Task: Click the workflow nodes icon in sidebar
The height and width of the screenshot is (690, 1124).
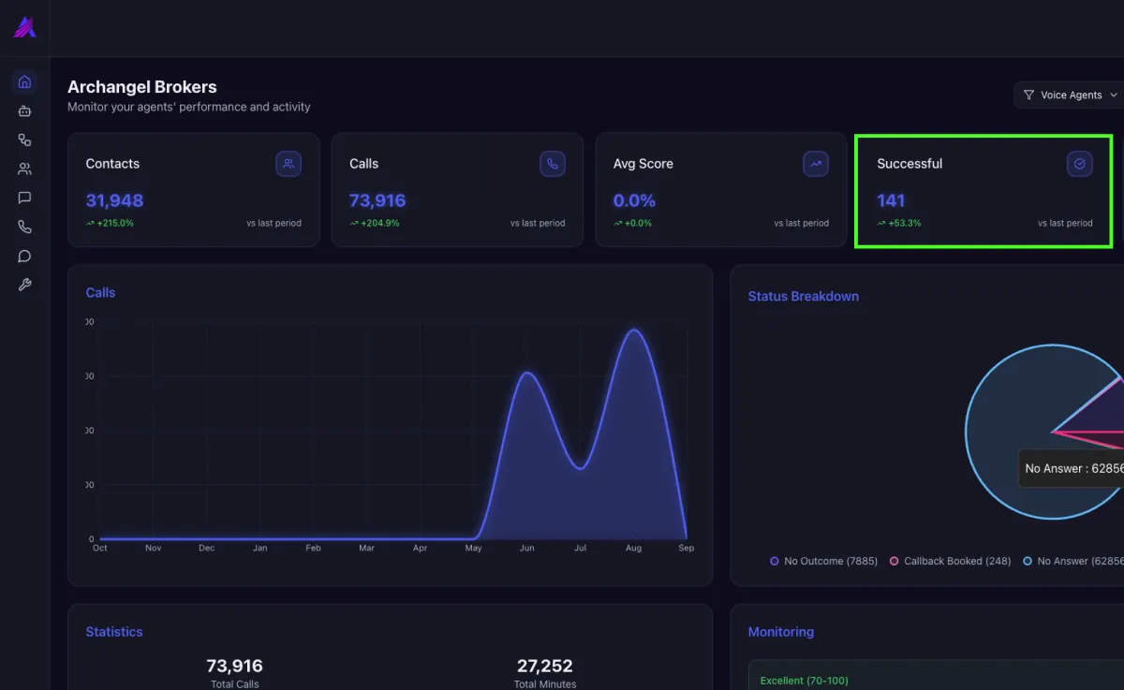Action: [x=24, y=140]
